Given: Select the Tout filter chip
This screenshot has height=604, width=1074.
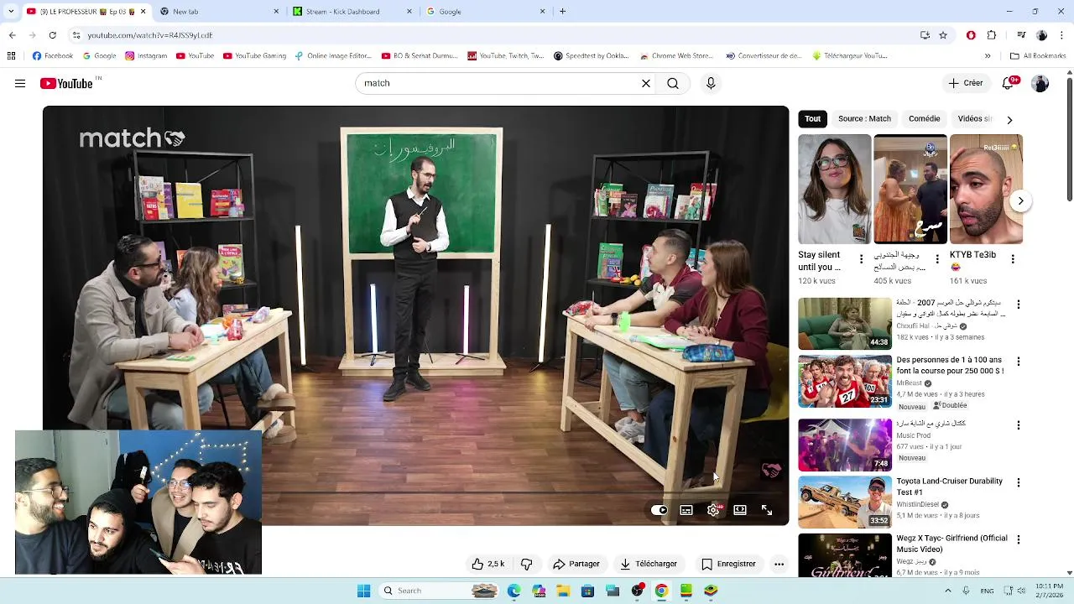Looking at the screenshot, I should pos(812,119).
